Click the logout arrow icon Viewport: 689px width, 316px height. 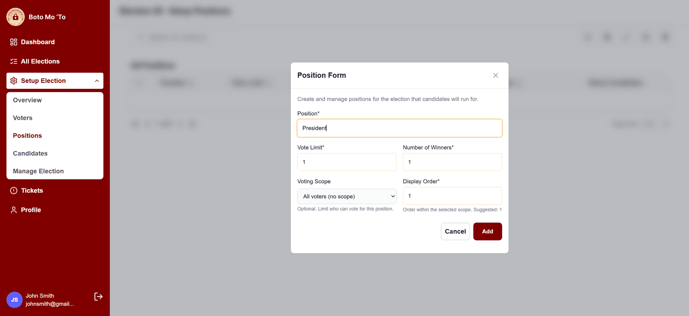tap(98, 297)
